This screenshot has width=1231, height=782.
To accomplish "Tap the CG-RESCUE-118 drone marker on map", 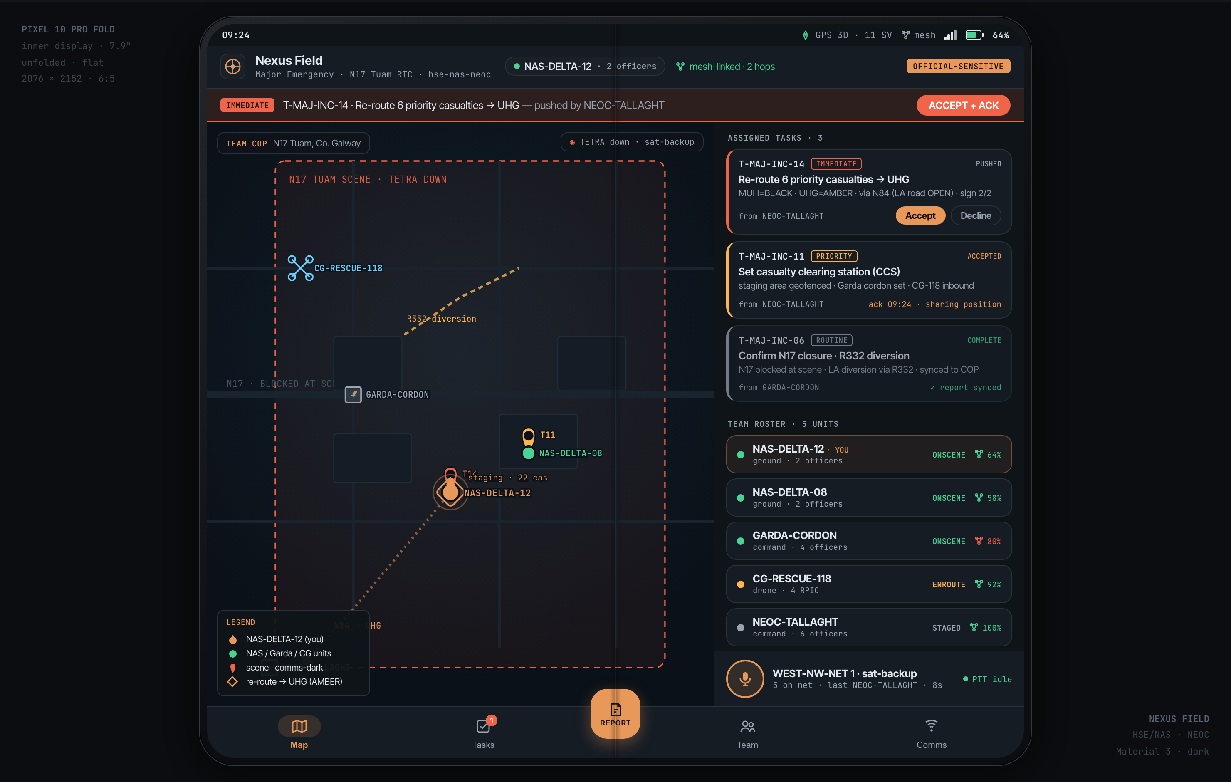I will (x=300, y=268).
